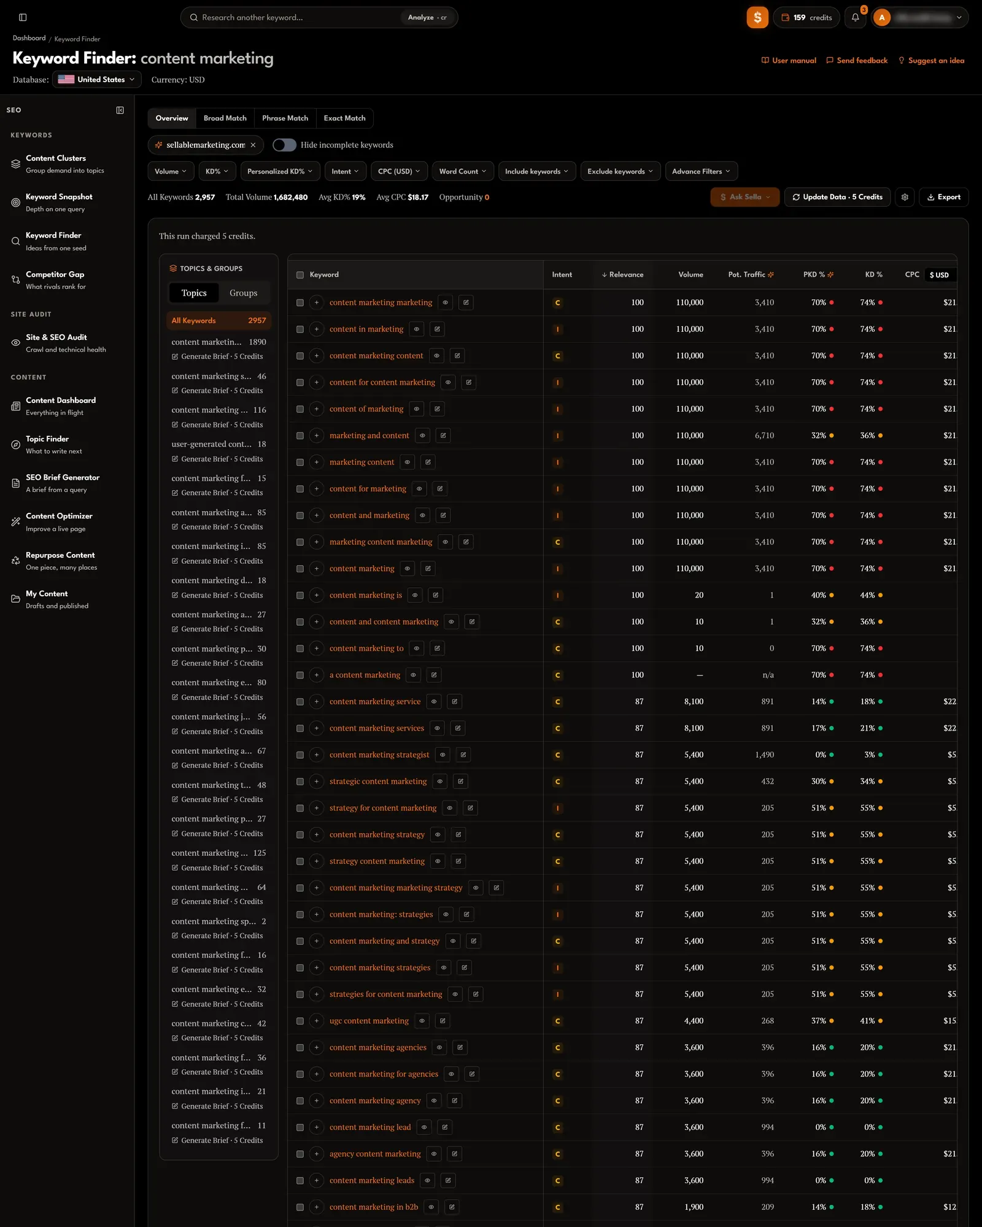This screenshot has height=1227, width=982.
Task: Select the All Keywords topic row
Action: point(218,321)
